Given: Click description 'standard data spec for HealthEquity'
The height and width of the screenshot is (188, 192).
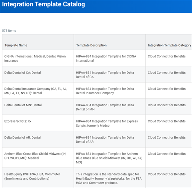Looking at the screenshot, I should coord(109,178).
